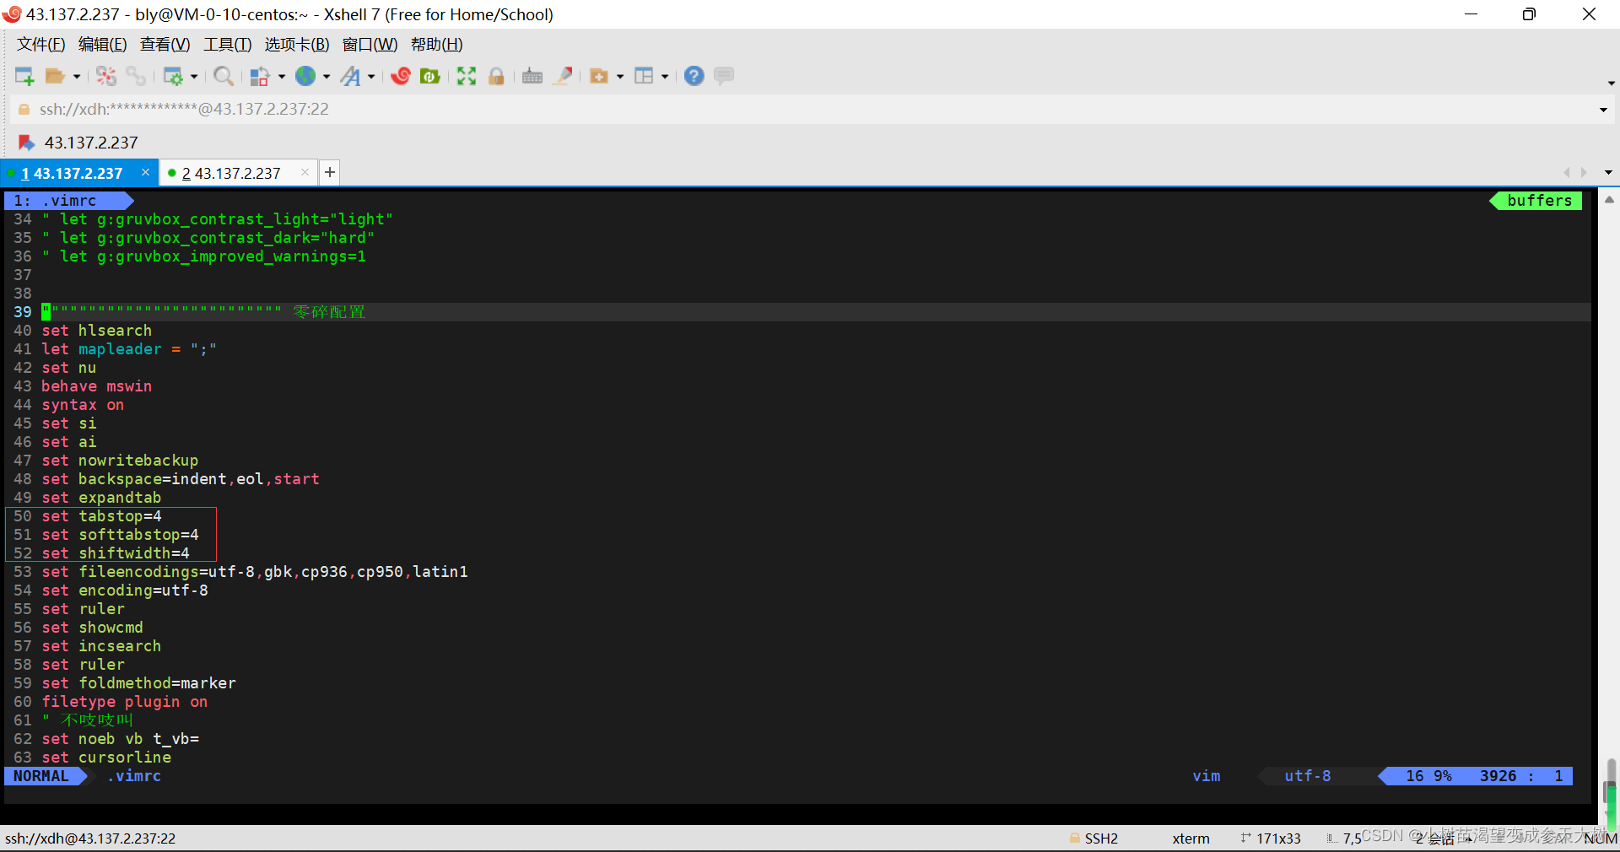Click the ssh address input field
The height and width of the screenshot is (852, 1620).
[x=806, y=110]
